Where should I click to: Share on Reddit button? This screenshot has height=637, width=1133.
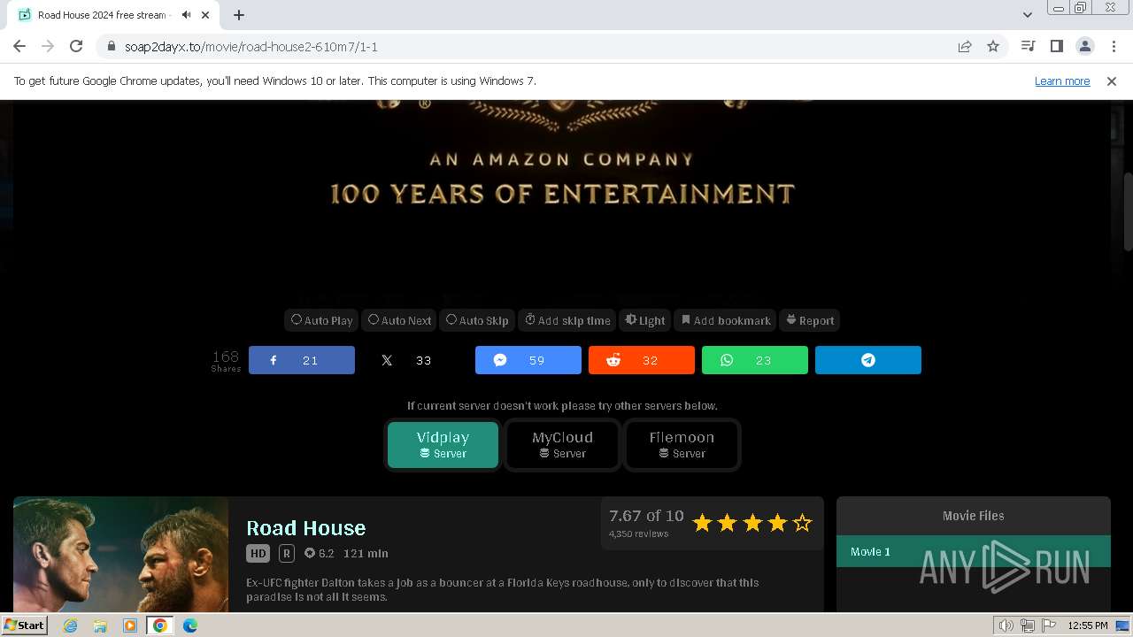coord(642,360)
